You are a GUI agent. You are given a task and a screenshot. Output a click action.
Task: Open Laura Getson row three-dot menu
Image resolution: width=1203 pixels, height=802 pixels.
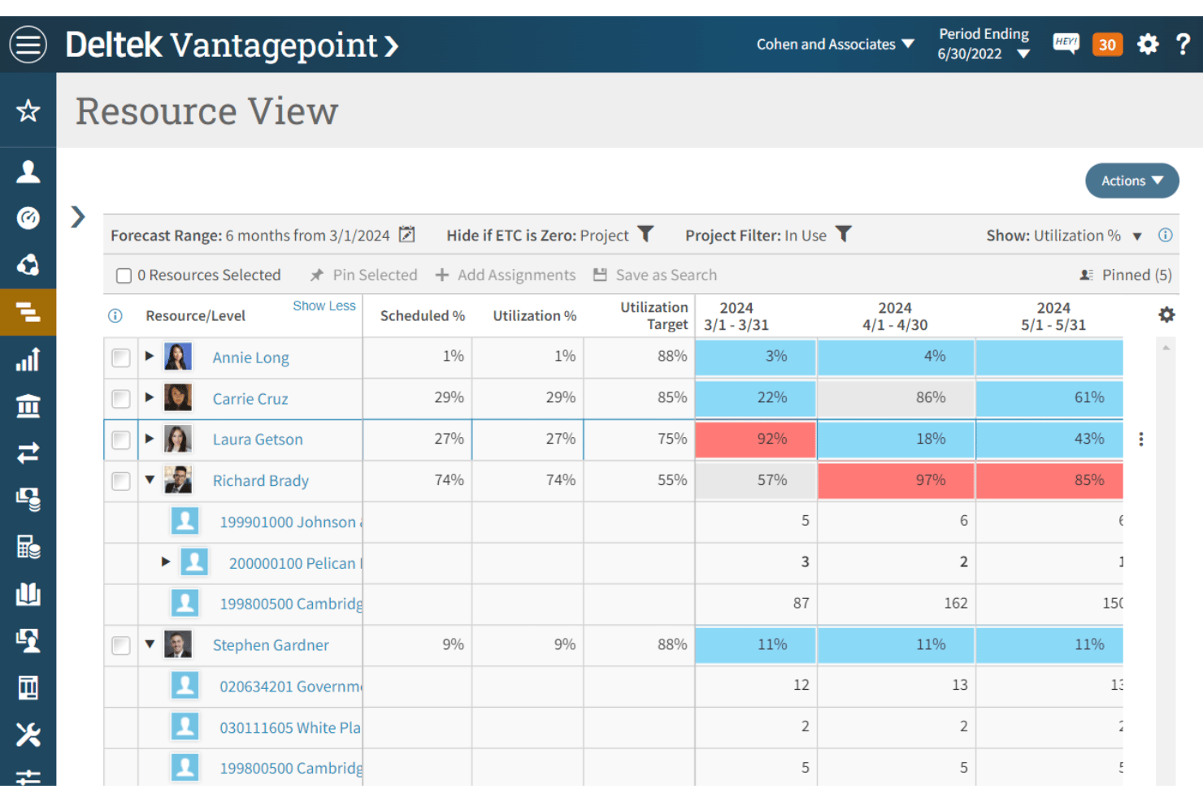(x=1141, y=439)
